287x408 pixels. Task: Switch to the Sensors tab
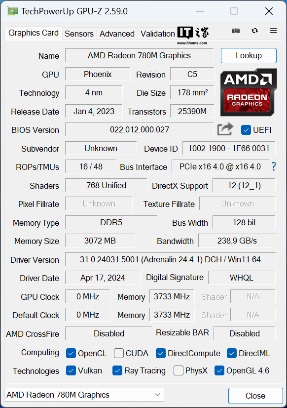79,34
